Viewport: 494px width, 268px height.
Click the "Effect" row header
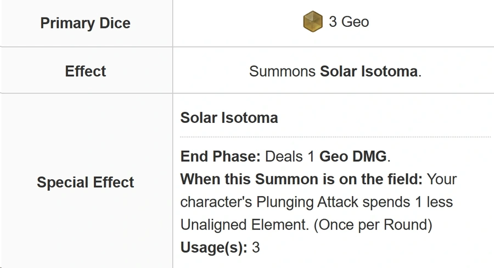coord(86,71)
